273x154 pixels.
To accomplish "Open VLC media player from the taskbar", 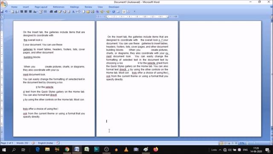I will pyautogui.click(x=126, y=149).
